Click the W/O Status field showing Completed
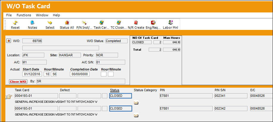 pos(117,41)
